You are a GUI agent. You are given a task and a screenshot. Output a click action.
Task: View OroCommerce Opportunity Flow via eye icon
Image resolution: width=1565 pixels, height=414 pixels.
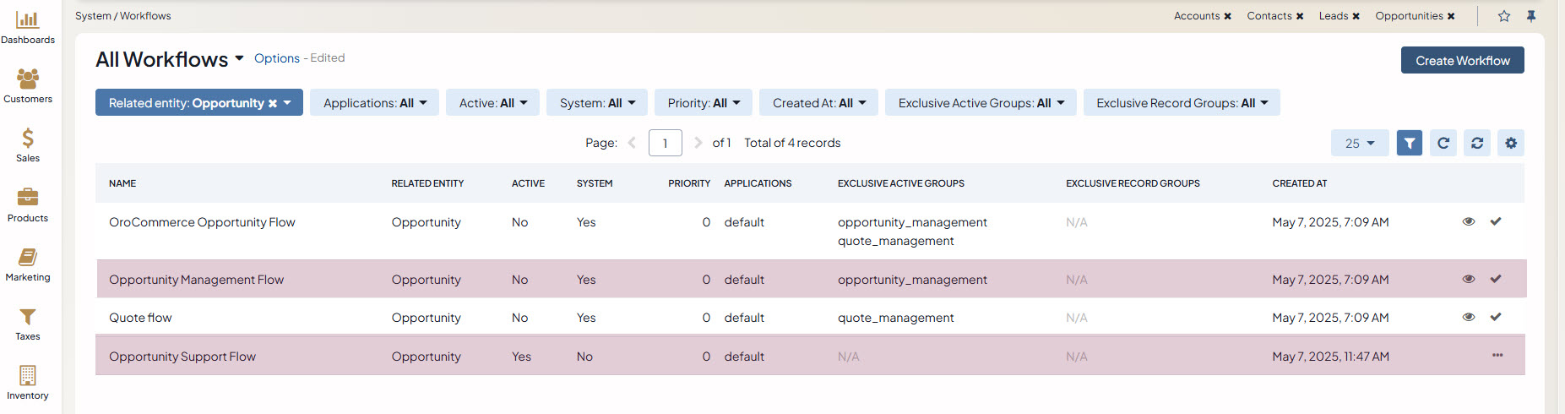1468,221
